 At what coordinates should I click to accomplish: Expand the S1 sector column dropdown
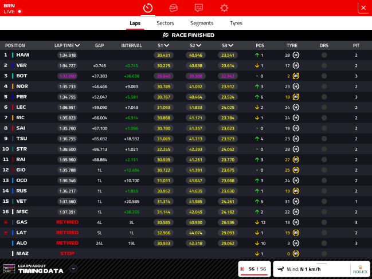coord(167,45)
